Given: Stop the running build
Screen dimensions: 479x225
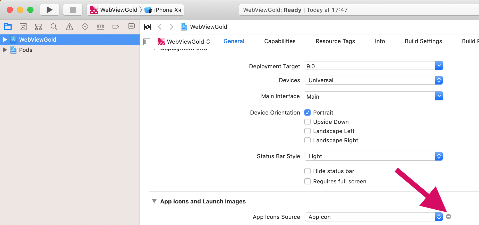Looking at the screenshot, I should point(73,10).
